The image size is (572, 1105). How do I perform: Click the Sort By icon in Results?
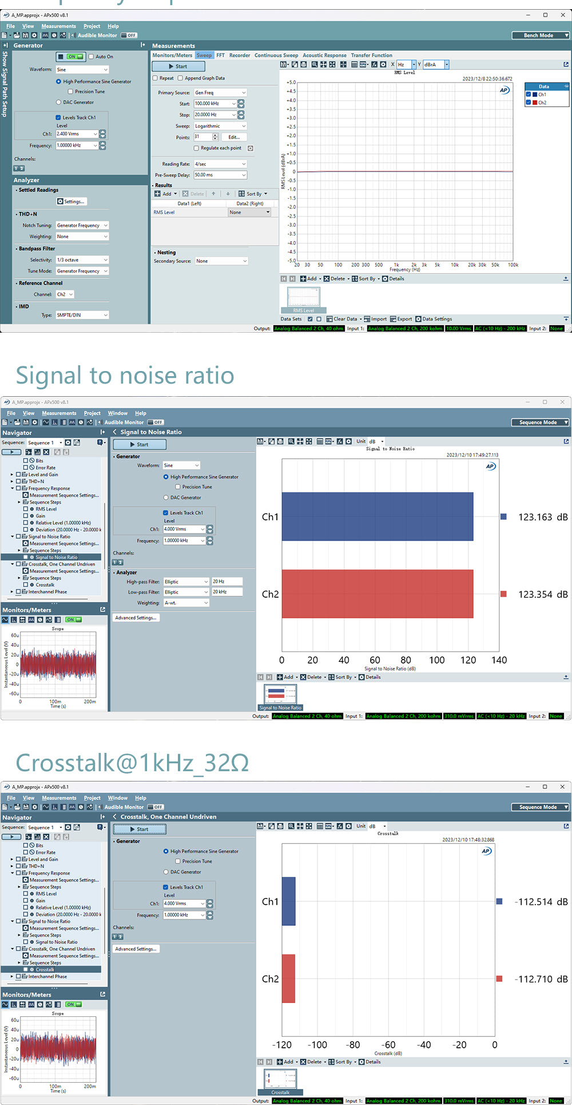click(242, 194)
